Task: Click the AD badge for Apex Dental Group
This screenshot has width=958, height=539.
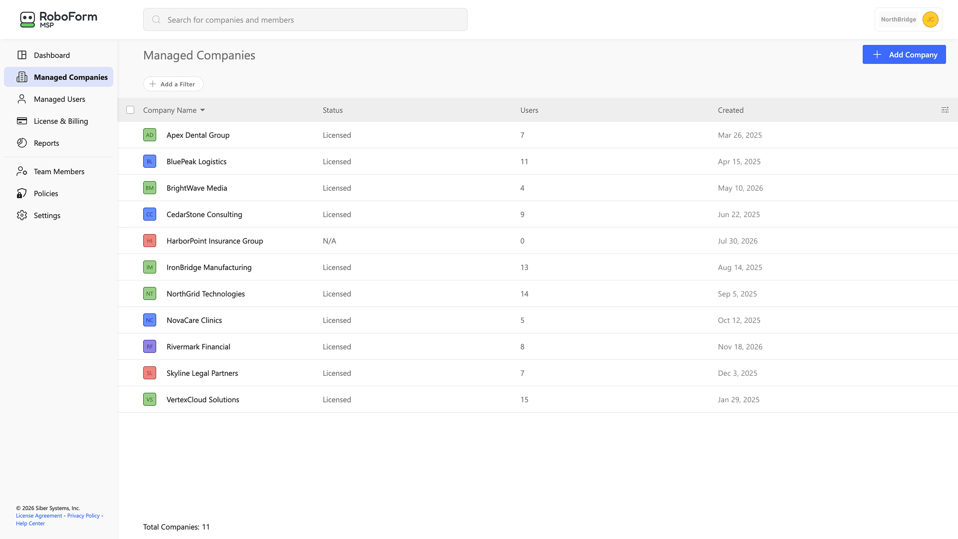Action: click(x=150, y=135)
